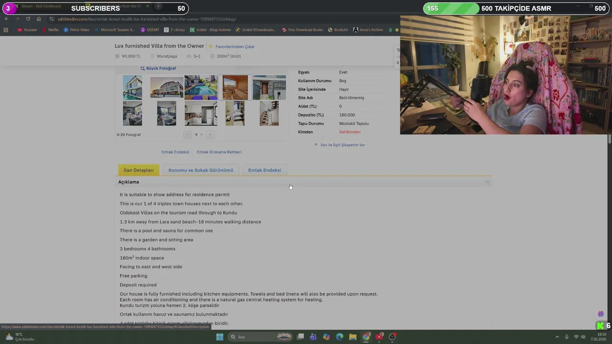Open the Scribd.VDownloader bookmark
Viewport: 612px width, 344px height.
point(256,30)
